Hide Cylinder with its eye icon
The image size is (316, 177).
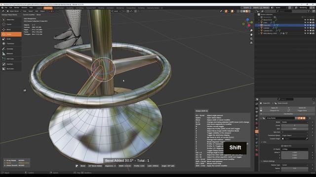pos(308,28)
